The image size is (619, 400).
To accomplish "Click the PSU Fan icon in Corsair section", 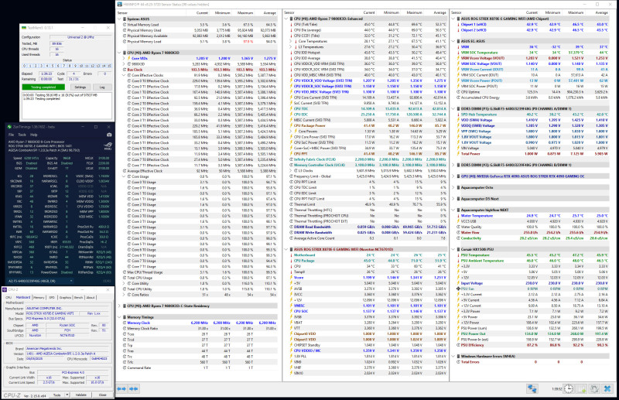I will (x=458, y=289).
